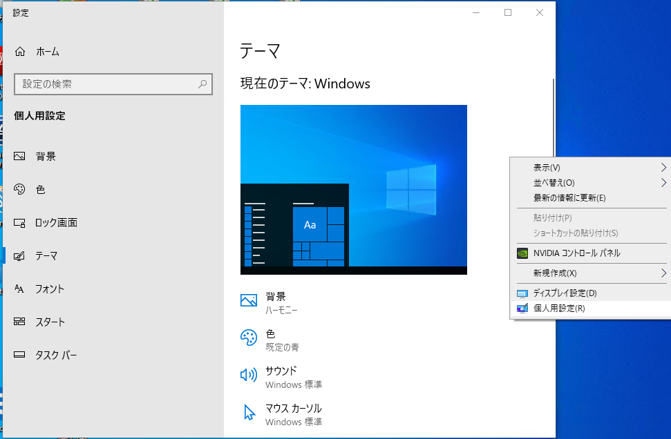Expand the 表示(V) submenu arrow
This screenshot has height=439, width=671.
point(663,167)
